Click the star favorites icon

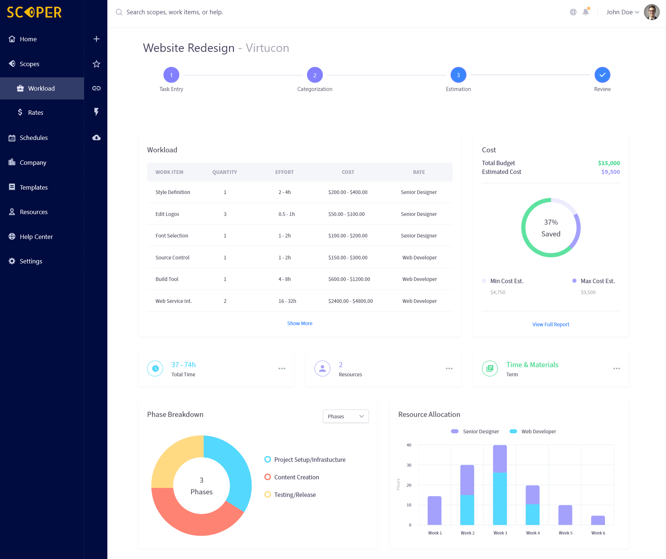pyautogui.click(x=96, y=64)
